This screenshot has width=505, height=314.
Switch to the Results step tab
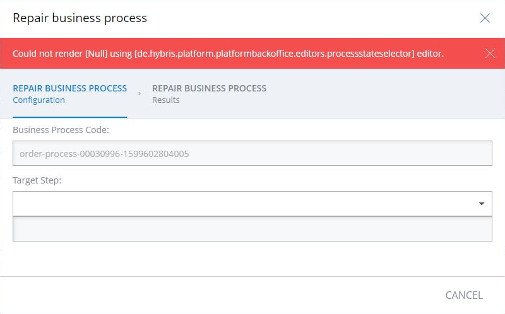point(209,94)
